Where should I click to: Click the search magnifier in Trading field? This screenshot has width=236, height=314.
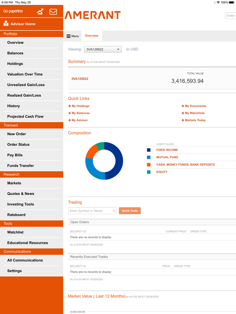coord(114,211)
